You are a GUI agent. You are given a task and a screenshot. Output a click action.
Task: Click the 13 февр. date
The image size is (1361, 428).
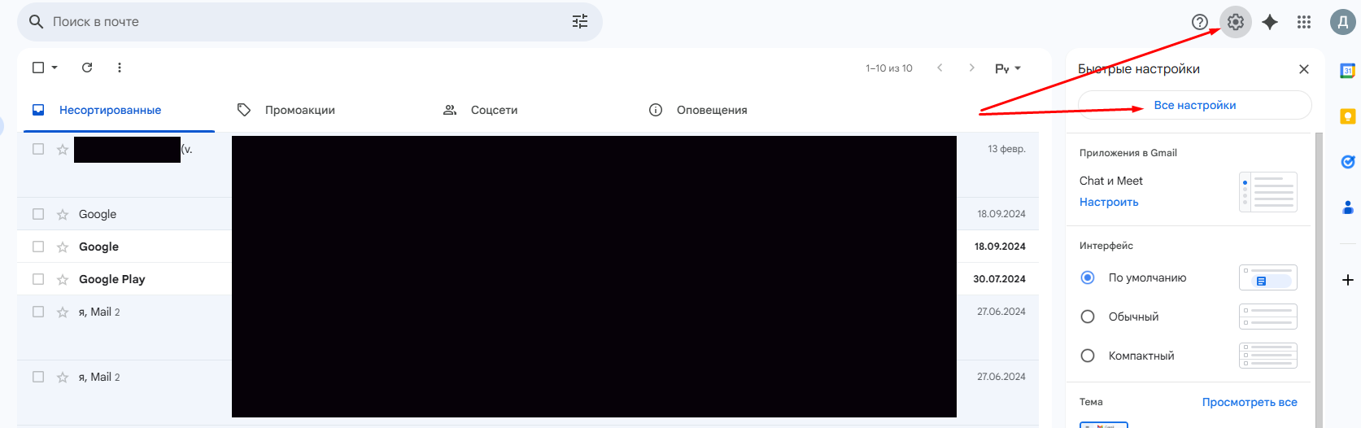click(x=1006, y=149)
